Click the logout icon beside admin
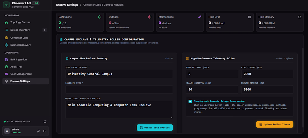The width and height of the screenshot is (308, 138). point(45,131)
